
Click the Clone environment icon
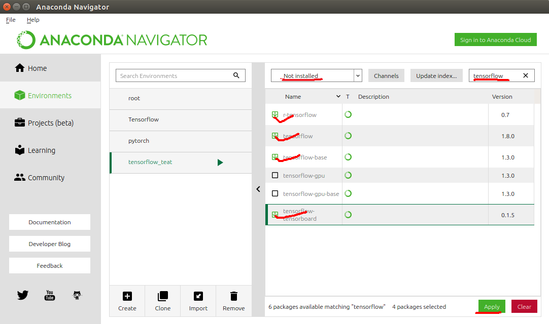click(163, 296)
